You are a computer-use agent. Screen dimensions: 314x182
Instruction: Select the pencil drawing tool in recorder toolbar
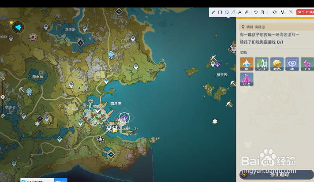(213, 12)
